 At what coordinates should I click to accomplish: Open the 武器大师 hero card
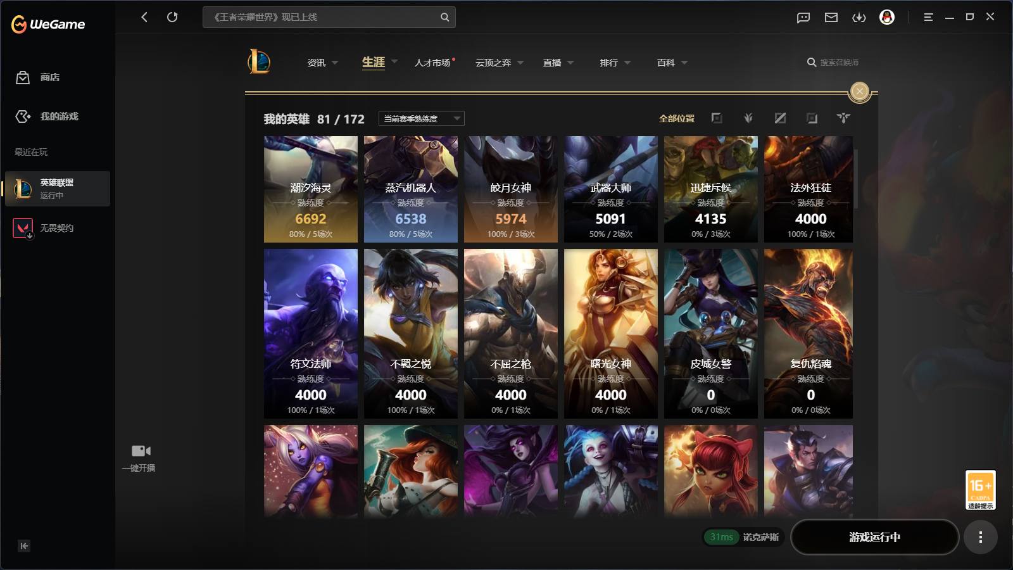pos(611,189)
